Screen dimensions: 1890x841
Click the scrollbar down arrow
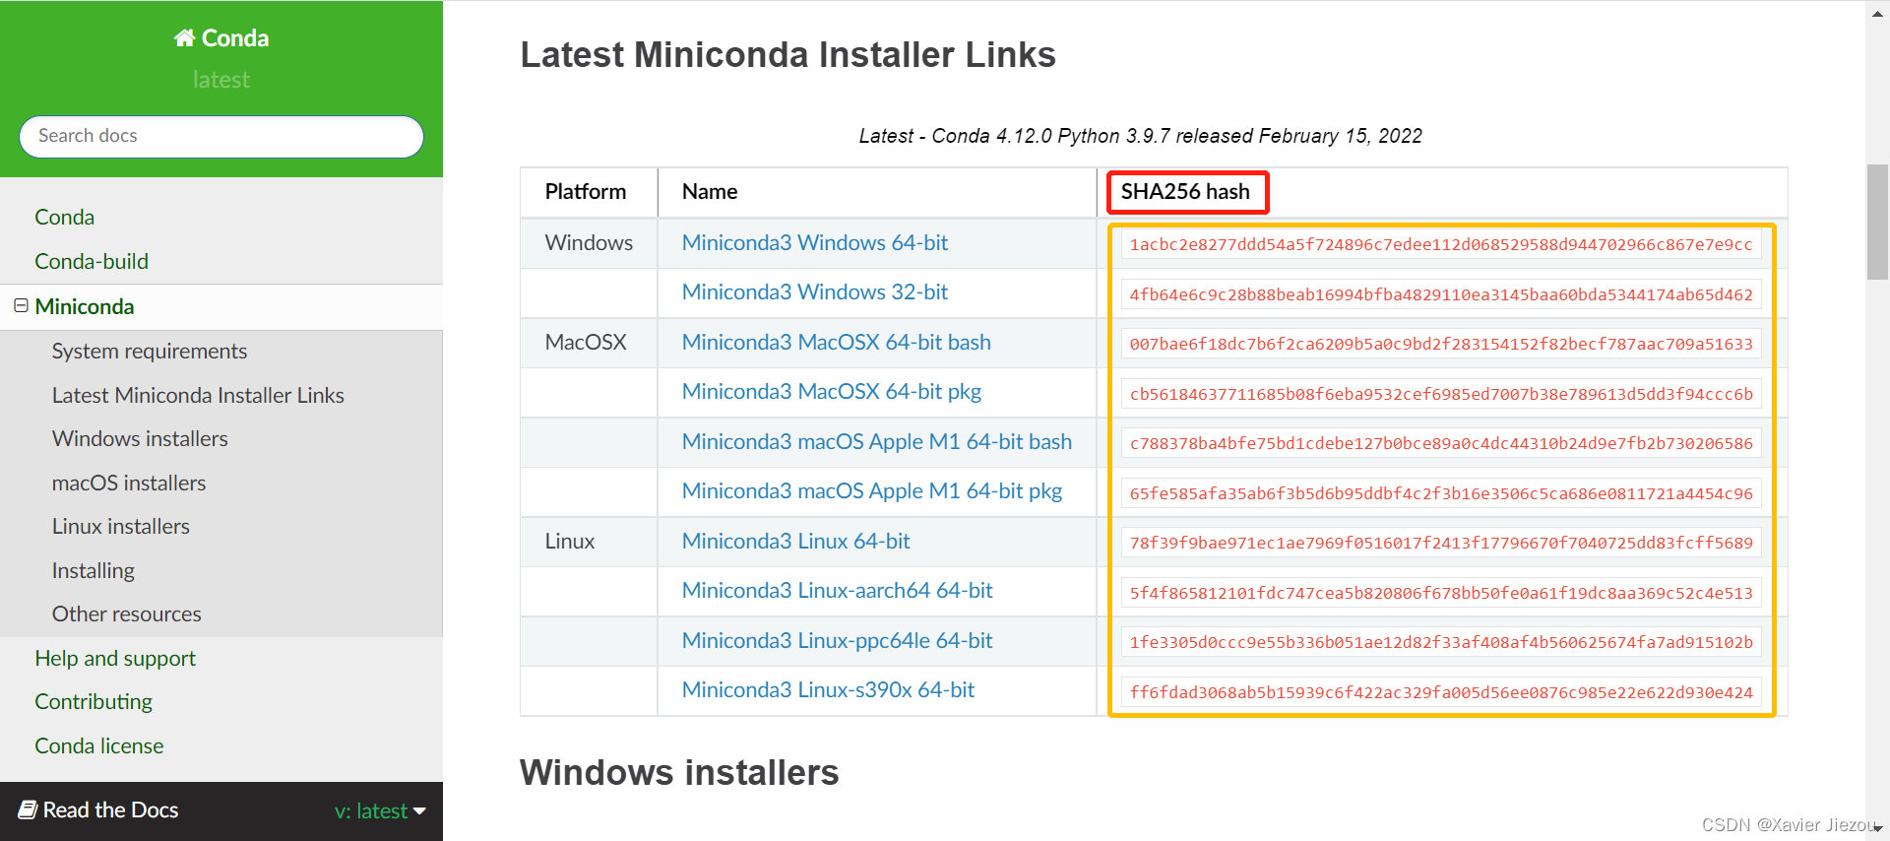pos(1877,830)
